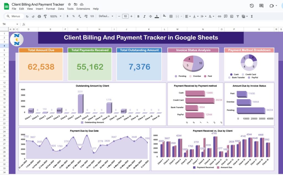
Task: Select row 11 header
Action: [x=4, y=77]
